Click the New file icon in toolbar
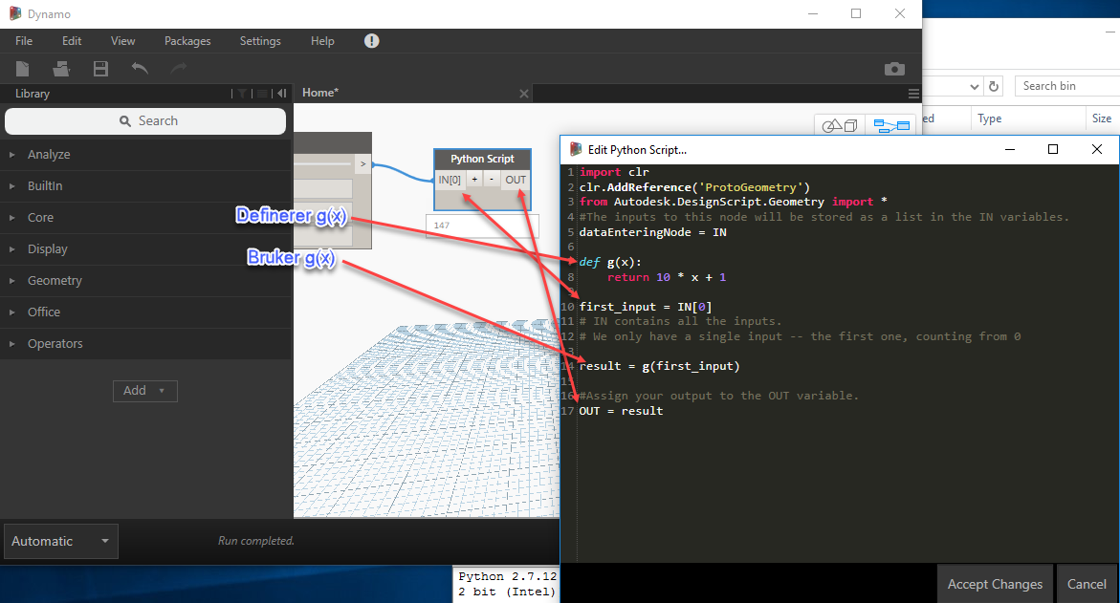1120x603 pixels. click(23, 69)
